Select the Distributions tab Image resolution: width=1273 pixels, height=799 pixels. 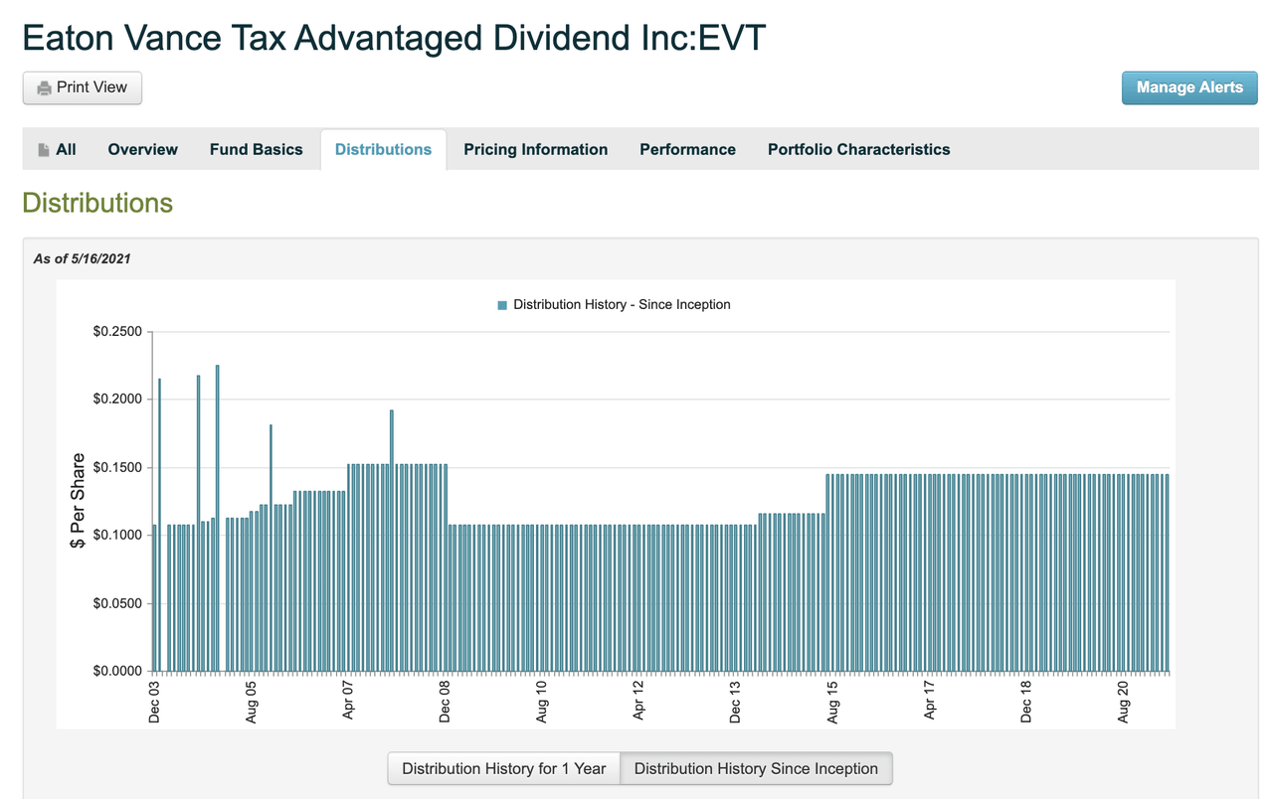pos(383,149)
